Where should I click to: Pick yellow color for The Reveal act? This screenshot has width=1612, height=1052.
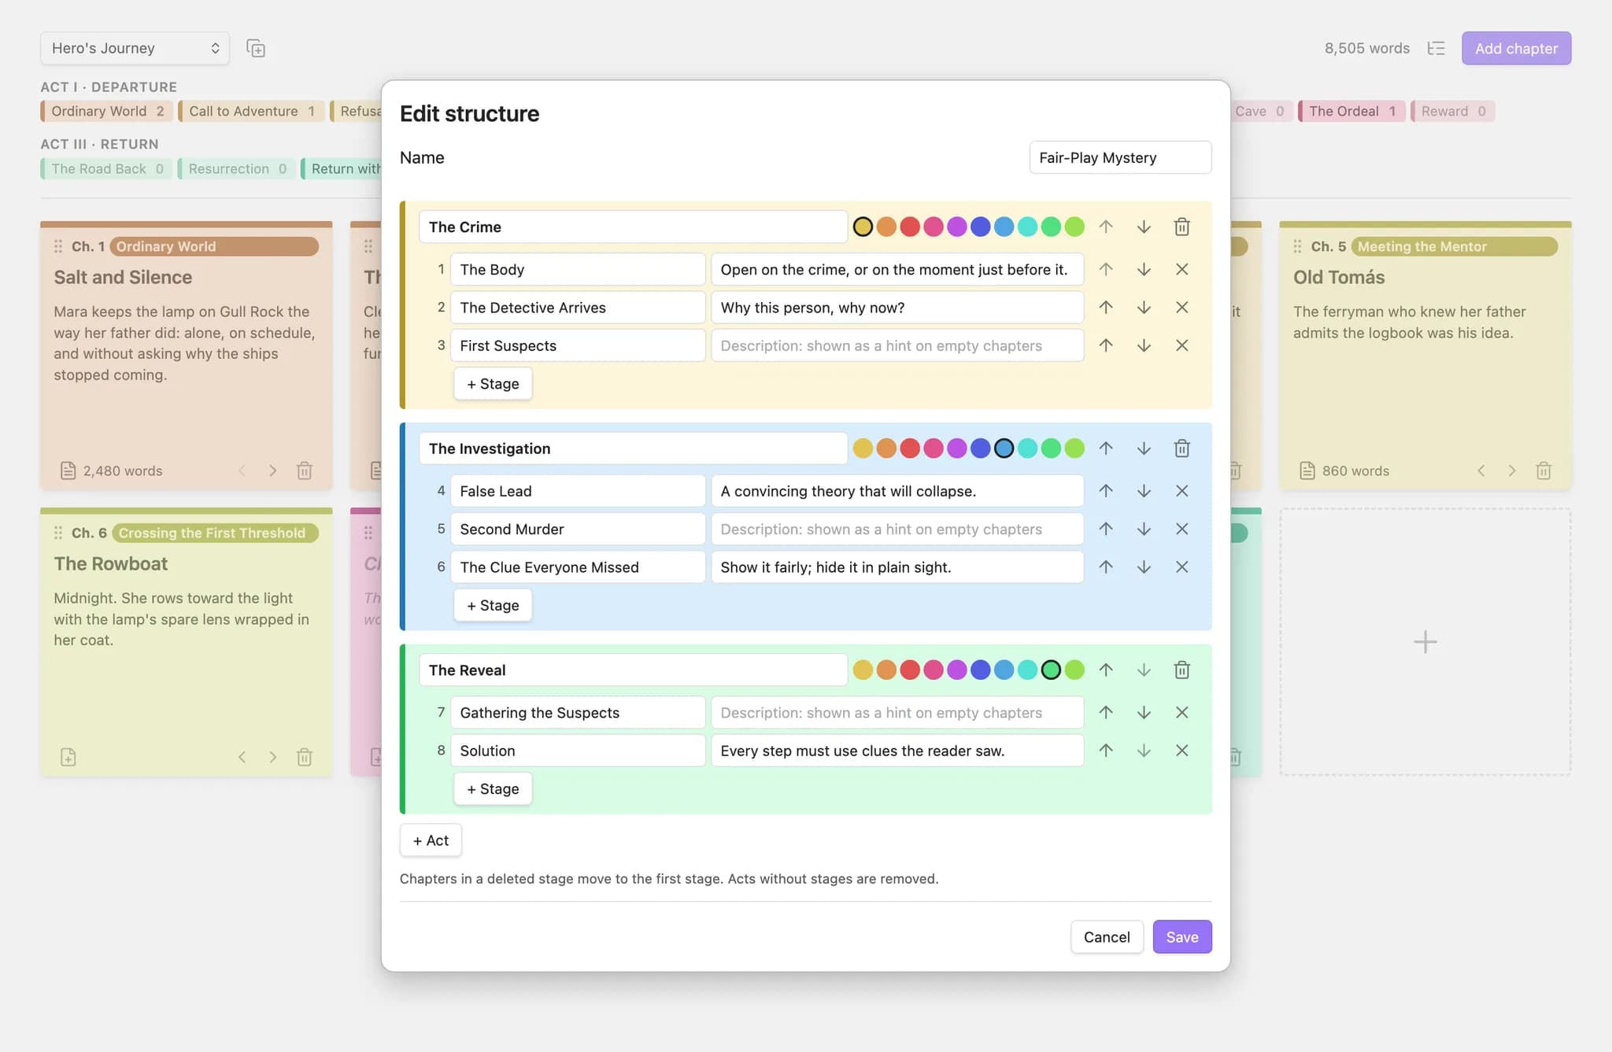click(x=863, y=670)
